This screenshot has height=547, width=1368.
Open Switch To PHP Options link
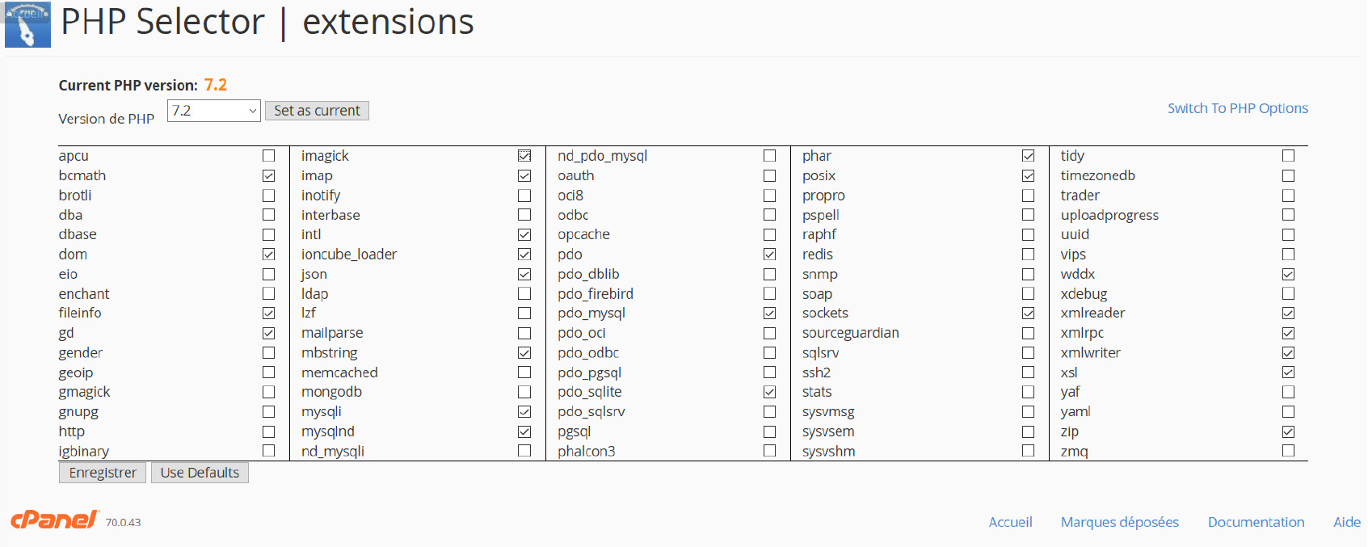tap(1237, 108)
